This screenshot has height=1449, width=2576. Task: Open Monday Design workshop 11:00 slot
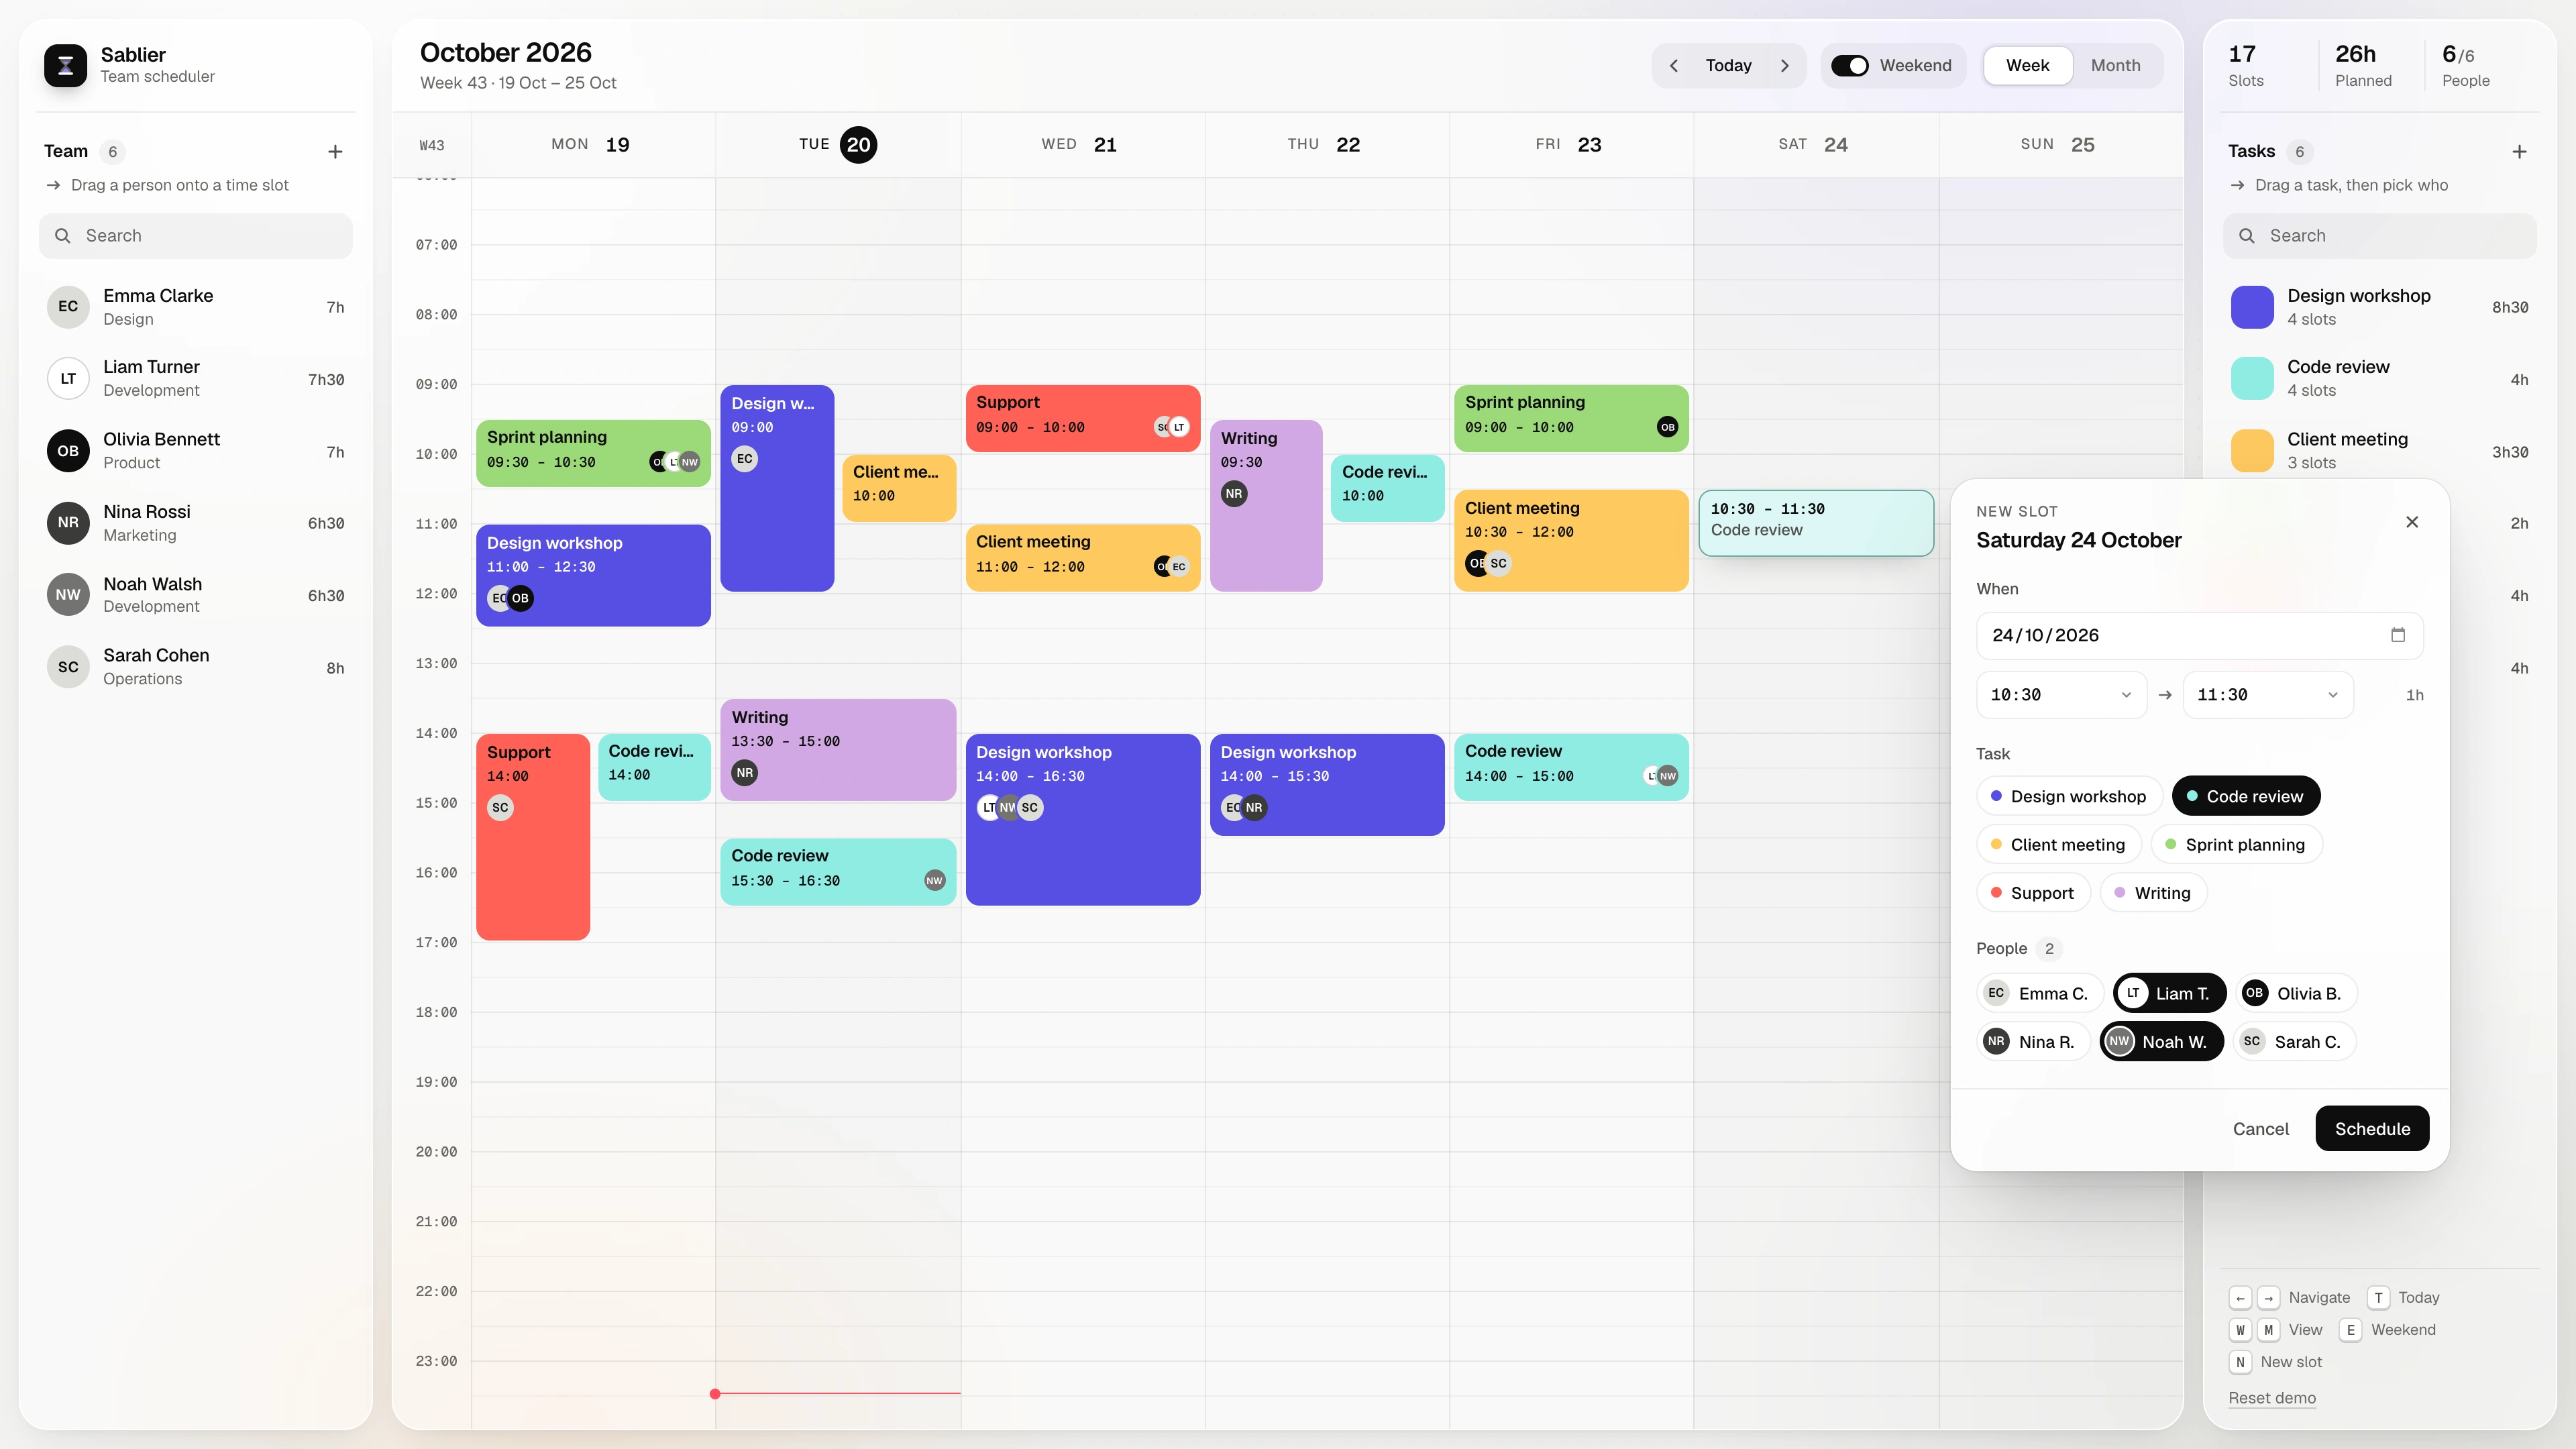[593, 576]
